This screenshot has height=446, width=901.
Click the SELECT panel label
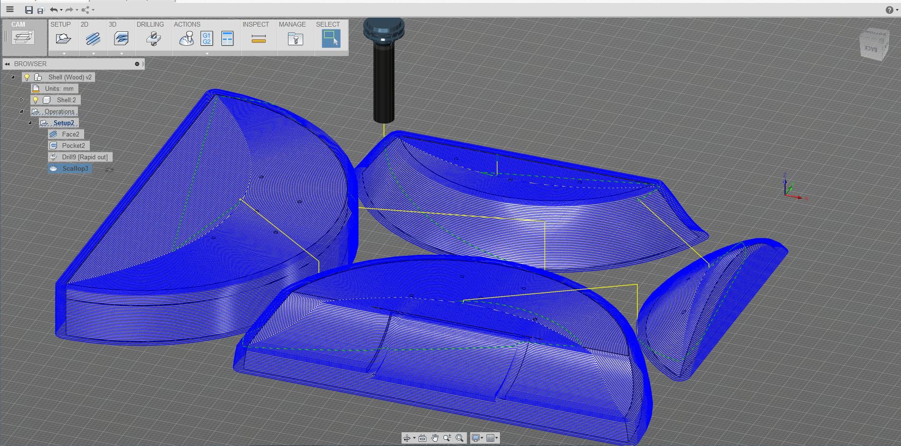[328, 24]
